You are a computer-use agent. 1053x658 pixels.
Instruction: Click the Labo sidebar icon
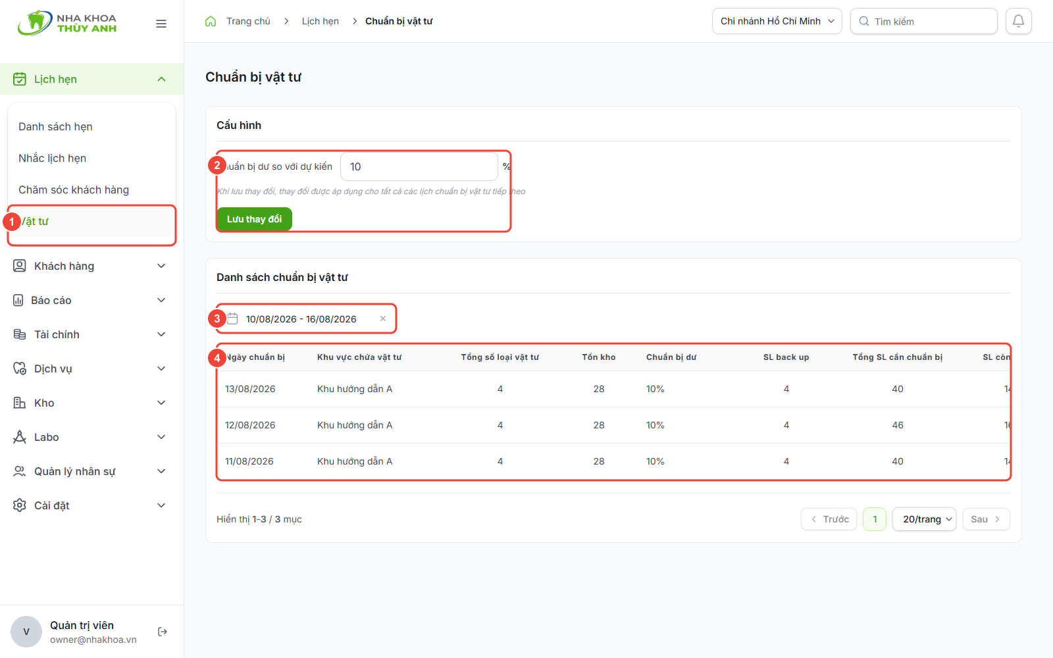tap(20, 437)
